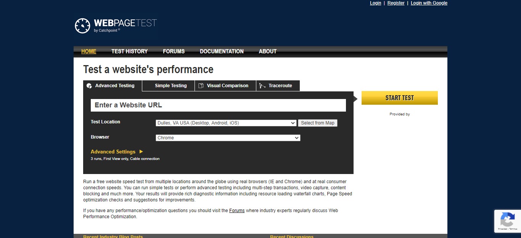The height and width of the screenshot is (238, 521).
Task: Click the 'Recent Discussions' heading
Action: [292, 236]
